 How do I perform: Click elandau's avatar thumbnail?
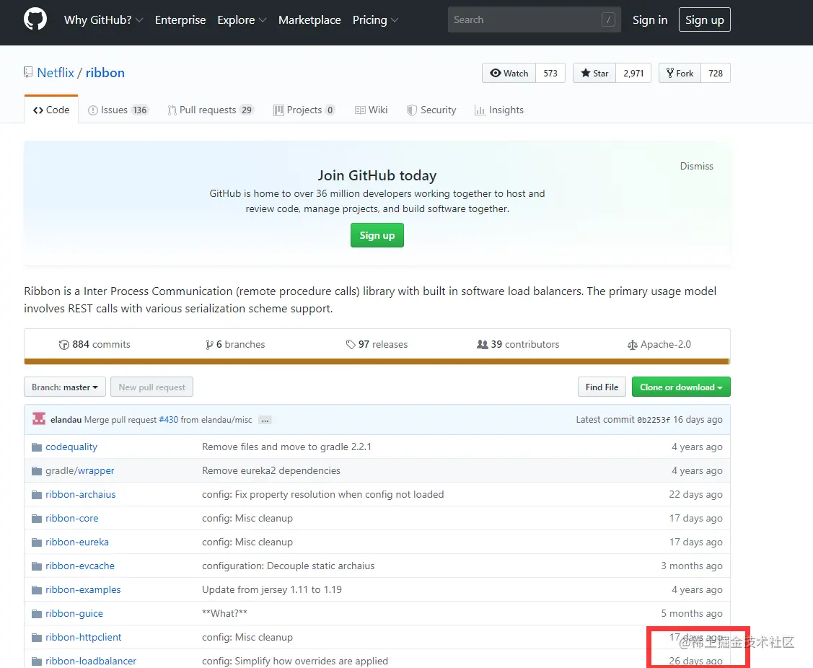pyautogui.click(x=39, y=419)
